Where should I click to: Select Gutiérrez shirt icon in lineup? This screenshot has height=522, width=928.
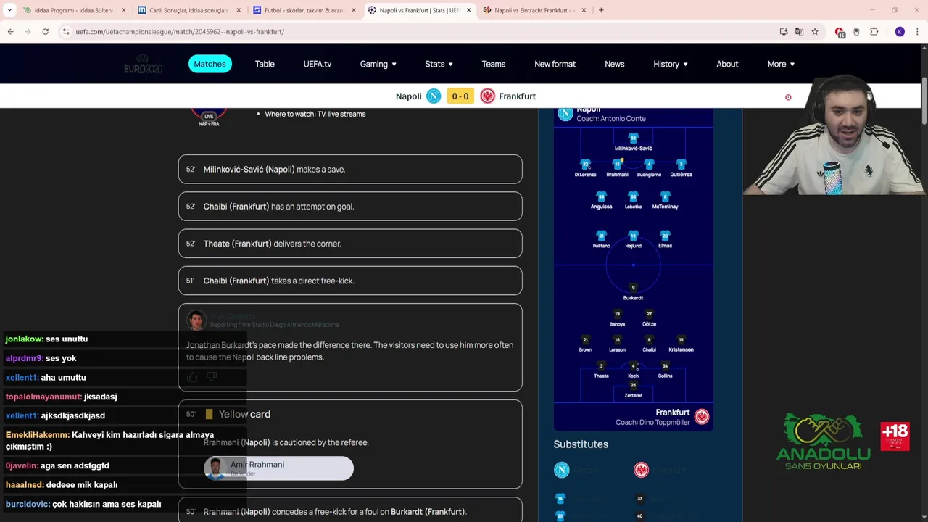click(x=681, y=165)
